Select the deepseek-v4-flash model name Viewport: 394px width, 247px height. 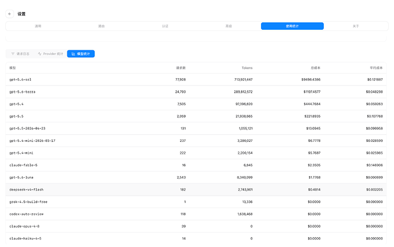26,190
